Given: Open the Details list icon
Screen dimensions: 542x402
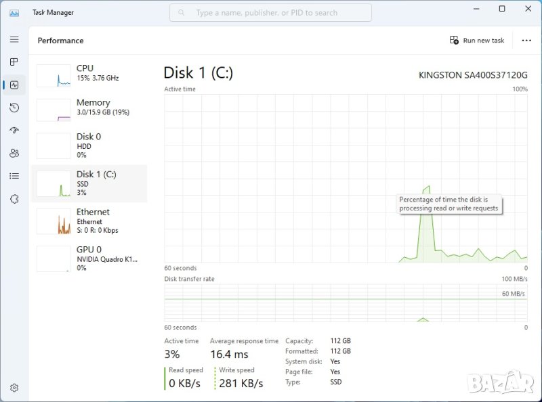Looking at the screenshot, I should (14, 176).
